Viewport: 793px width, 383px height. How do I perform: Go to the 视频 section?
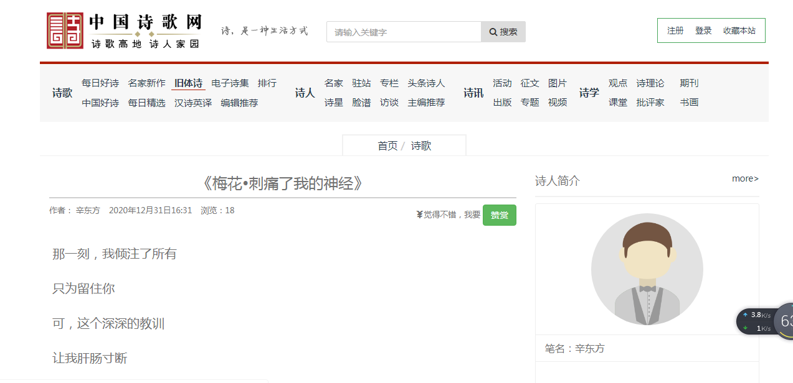[558, 103]
